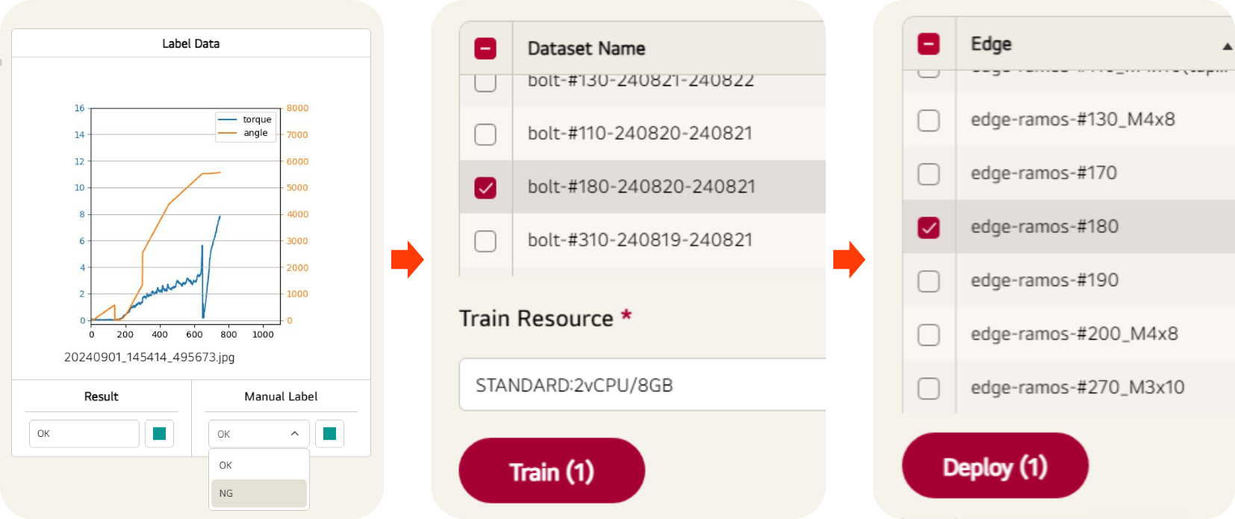Uncheck the edge-ramos-#180 row
Screen dimensions: 1235x519
point(929,228)
